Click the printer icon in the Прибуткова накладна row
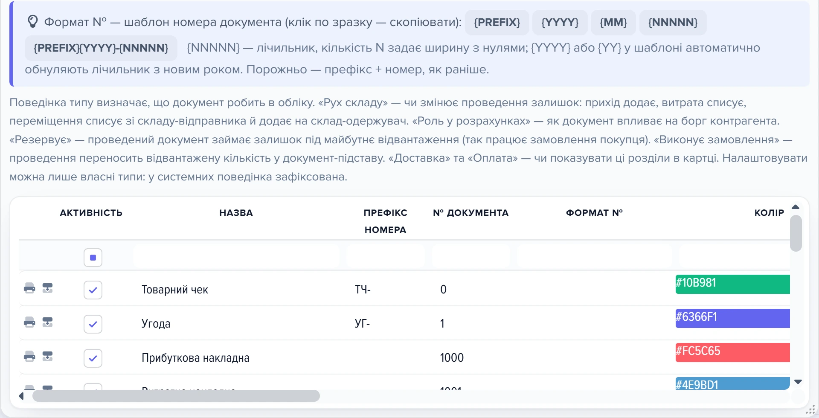The height and width of the screenshot is (418, 819). [29, 357]
